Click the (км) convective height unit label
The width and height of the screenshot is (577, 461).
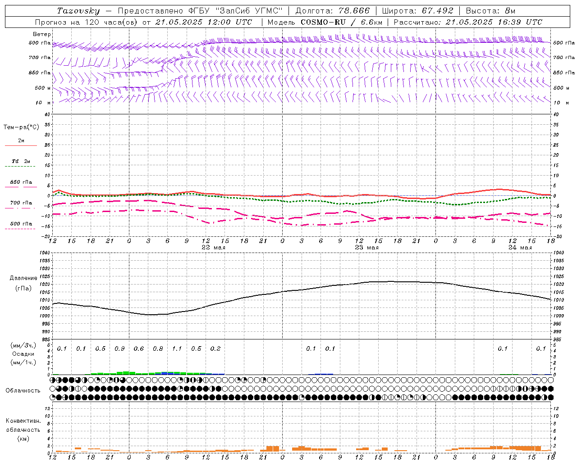point(23,438)
